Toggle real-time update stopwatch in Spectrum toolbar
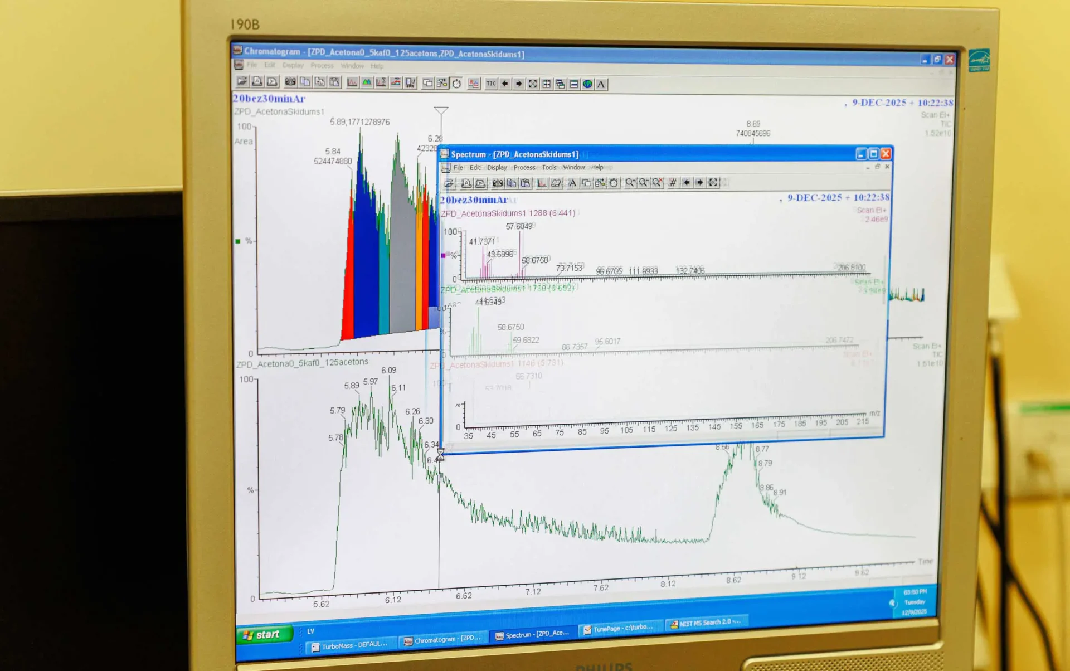This screenshot has width=1070, height=671. [614, 183]
